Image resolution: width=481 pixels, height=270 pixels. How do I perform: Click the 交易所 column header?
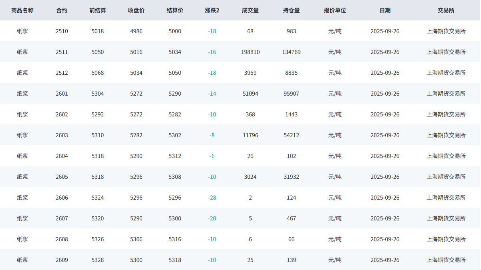coord(446,10)
